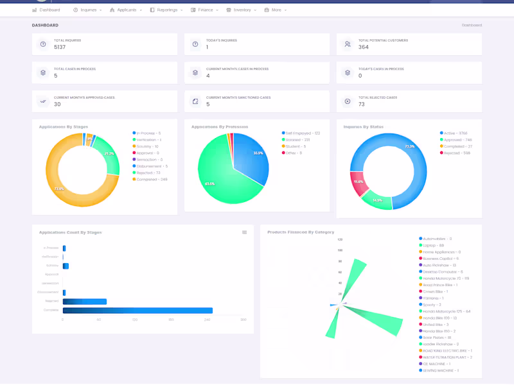
Task: Toggle Honda Motorcycle 70 legend entry
Action: 444,278
